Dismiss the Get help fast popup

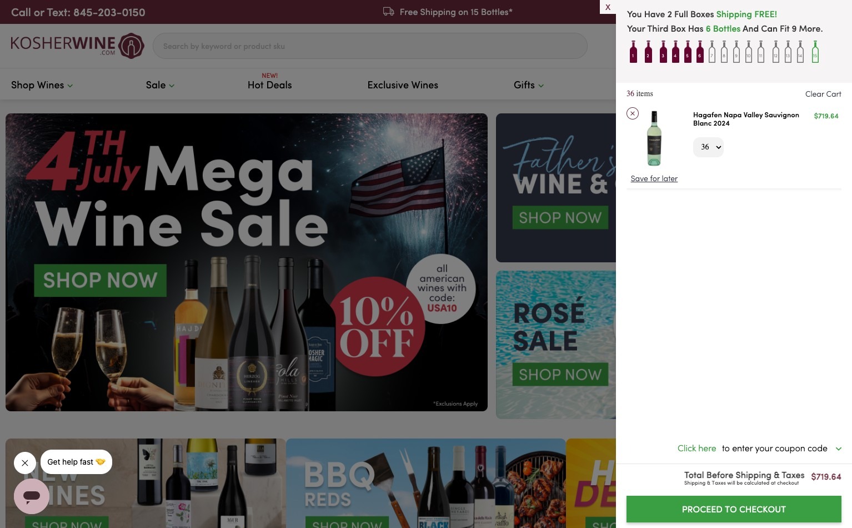25,462
